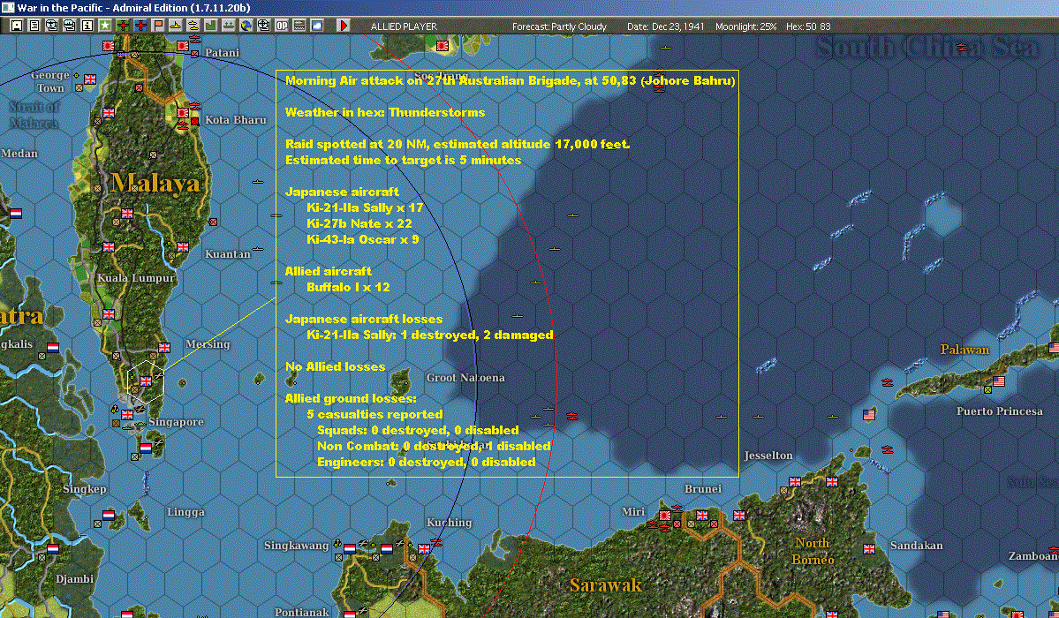Click the North Borneo region label
The width and height of the screenshot is (1059, 618).
pyautogui.click(x=813, y=551)
